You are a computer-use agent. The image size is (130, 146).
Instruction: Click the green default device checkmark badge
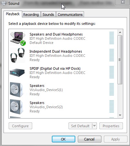(x=23, y=43)
